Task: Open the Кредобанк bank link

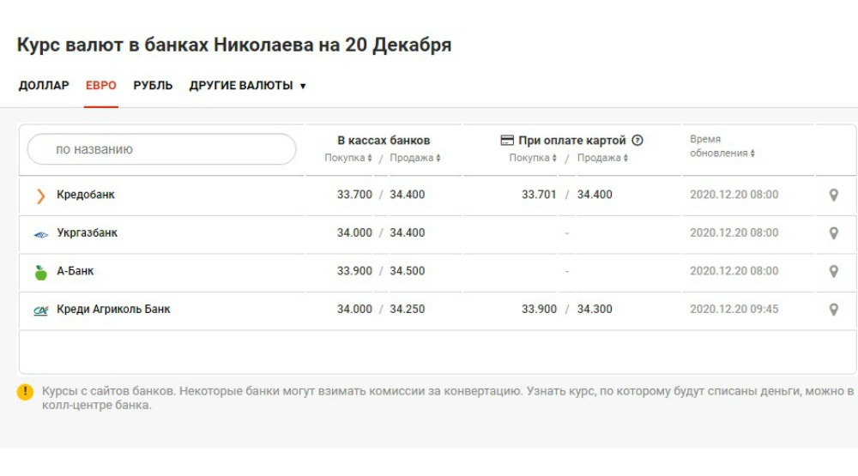Action: (x=85, y=195)
